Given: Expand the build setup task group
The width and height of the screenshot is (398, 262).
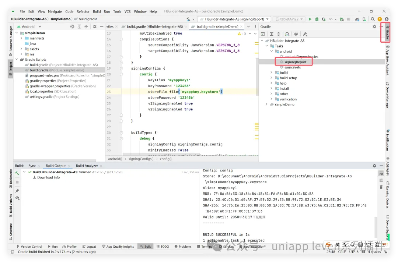Looking at the screenshot, I should 271,78.
